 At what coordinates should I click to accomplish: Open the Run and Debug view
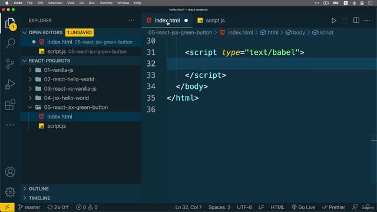pyautogui.click(x=10, y=84)
